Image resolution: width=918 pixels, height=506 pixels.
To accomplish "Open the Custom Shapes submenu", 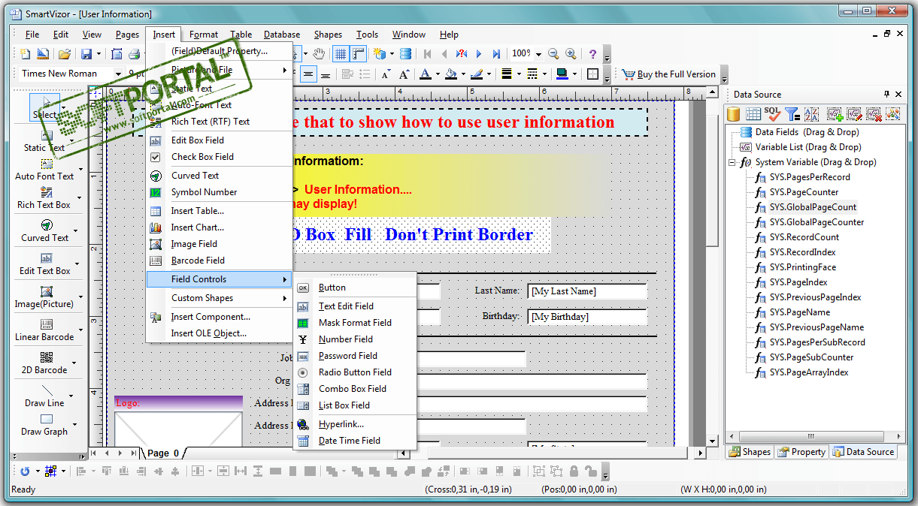I will pyautogui.click(x=219, y=298).
